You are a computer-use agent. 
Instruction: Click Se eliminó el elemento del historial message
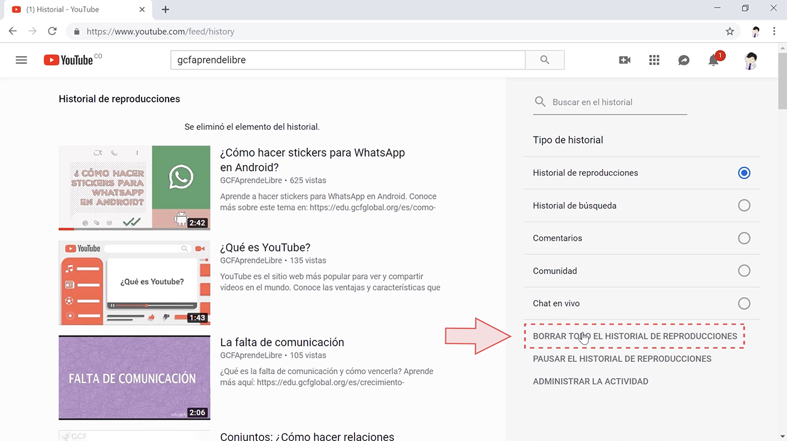pos(252,127)
